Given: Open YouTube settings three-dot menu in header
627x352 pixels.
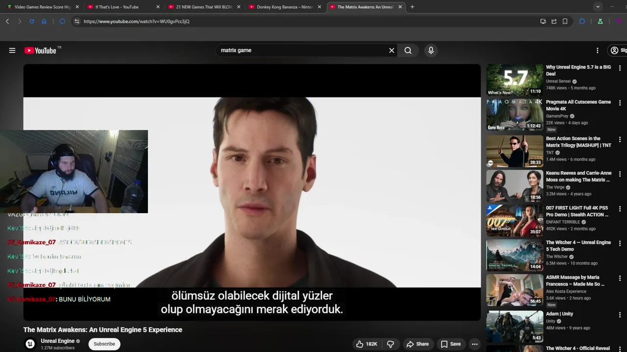Looking at the screenshot, I should click(x=597, y=50).
